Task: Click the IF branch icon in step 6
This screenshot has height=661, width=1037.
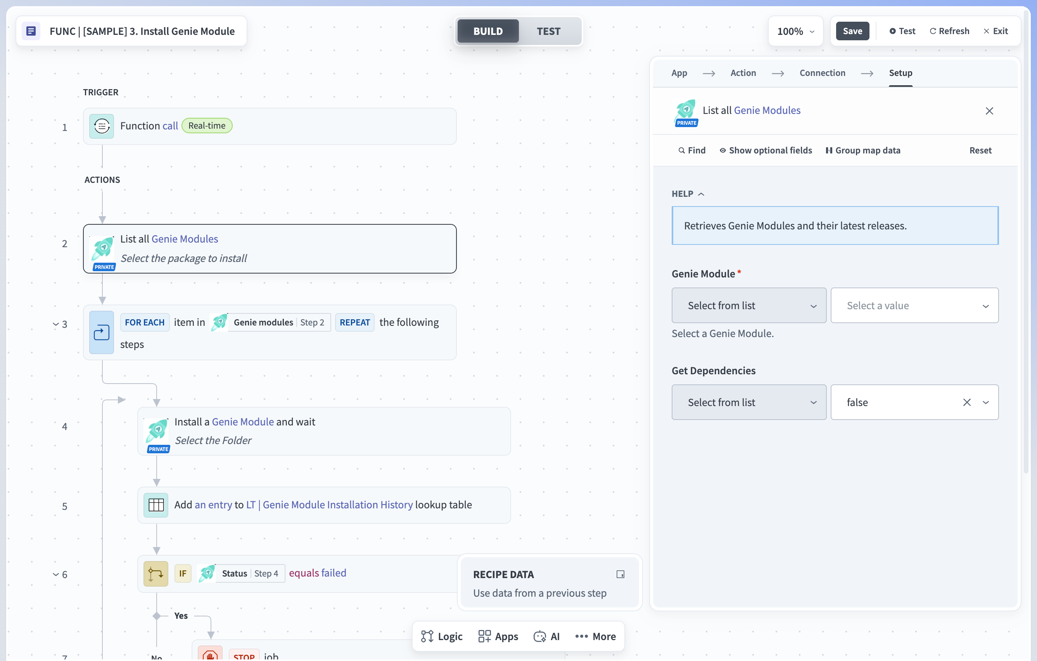Action: click(156, 574)
